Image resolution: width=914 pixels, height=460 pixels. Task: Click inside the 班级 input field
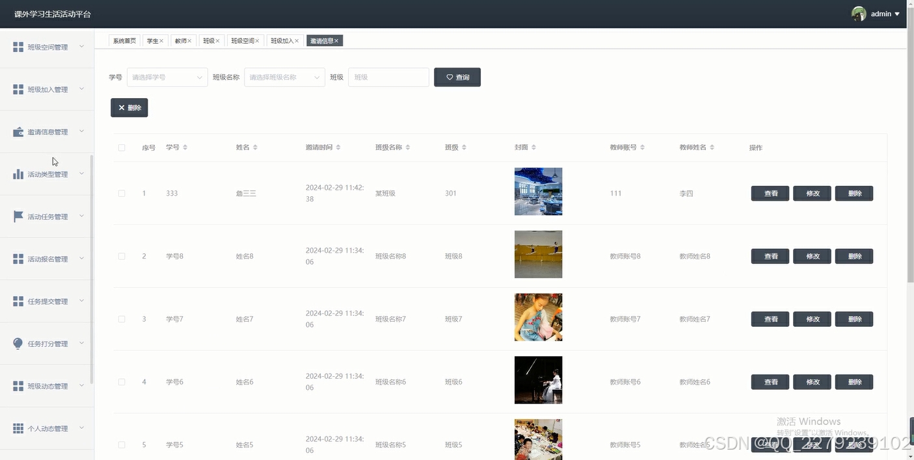pyautogui.click(x=388, y=77)
